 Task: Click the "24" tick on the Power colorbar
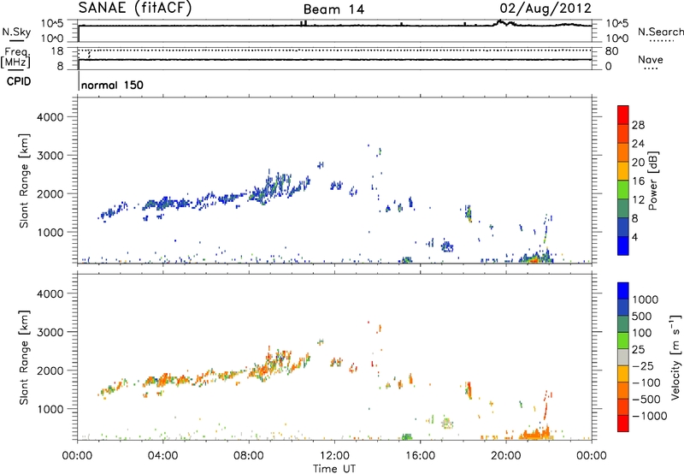pyautogui.click(x=638, y=144)
